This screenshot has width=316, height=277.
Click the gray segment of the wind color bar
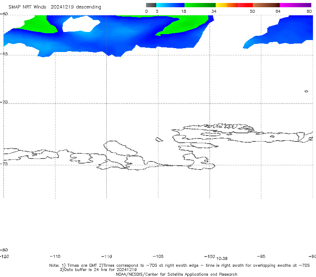[x=151, y=5]
